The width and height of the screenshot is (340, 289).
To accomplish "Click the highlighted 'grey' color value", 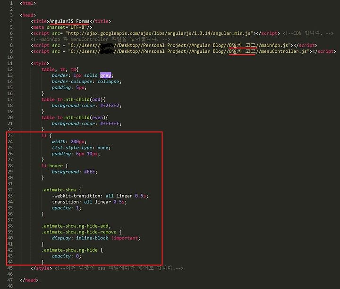I will (106, 75).
